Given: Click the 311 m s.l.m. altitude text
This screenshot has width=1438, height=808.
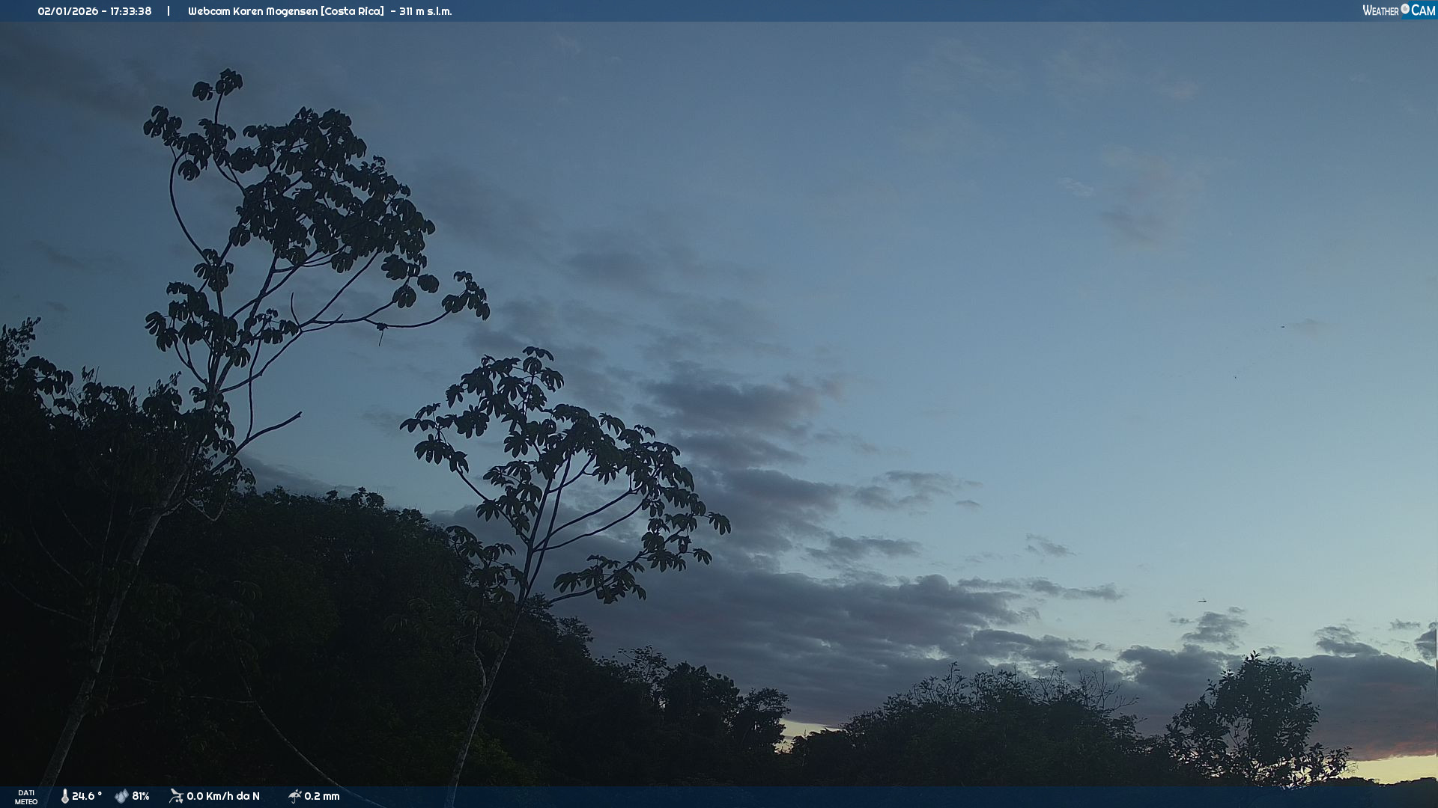Looking at the screenshot, I should [425, 11].
